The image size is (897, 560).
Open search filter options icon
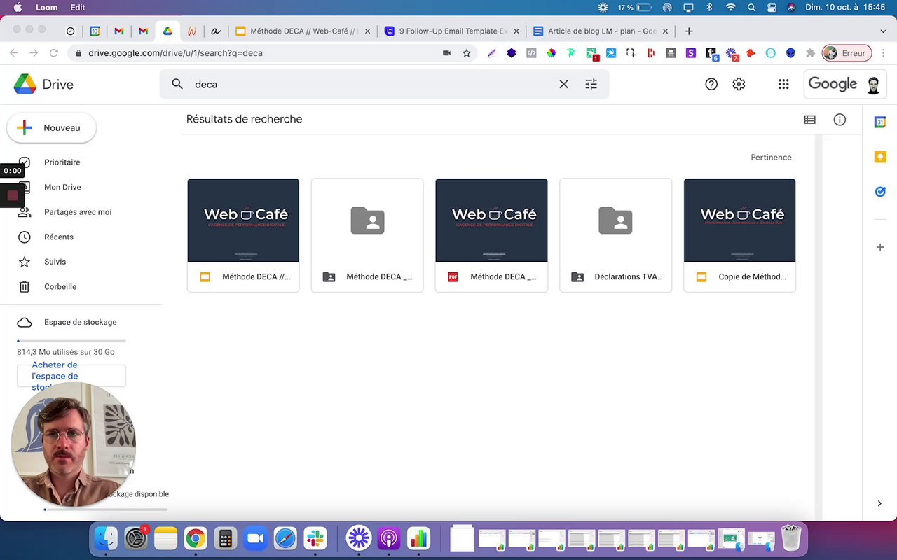pyautogui.click(x=591, y=84)
